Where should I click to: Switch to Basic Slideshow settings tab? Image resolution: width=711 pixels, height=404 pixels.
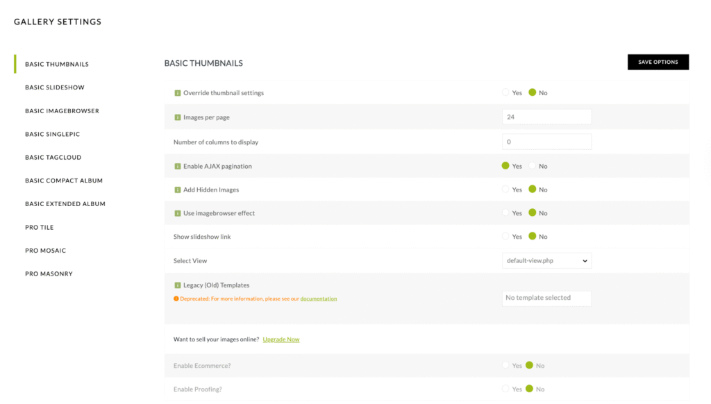coord(55,87)
